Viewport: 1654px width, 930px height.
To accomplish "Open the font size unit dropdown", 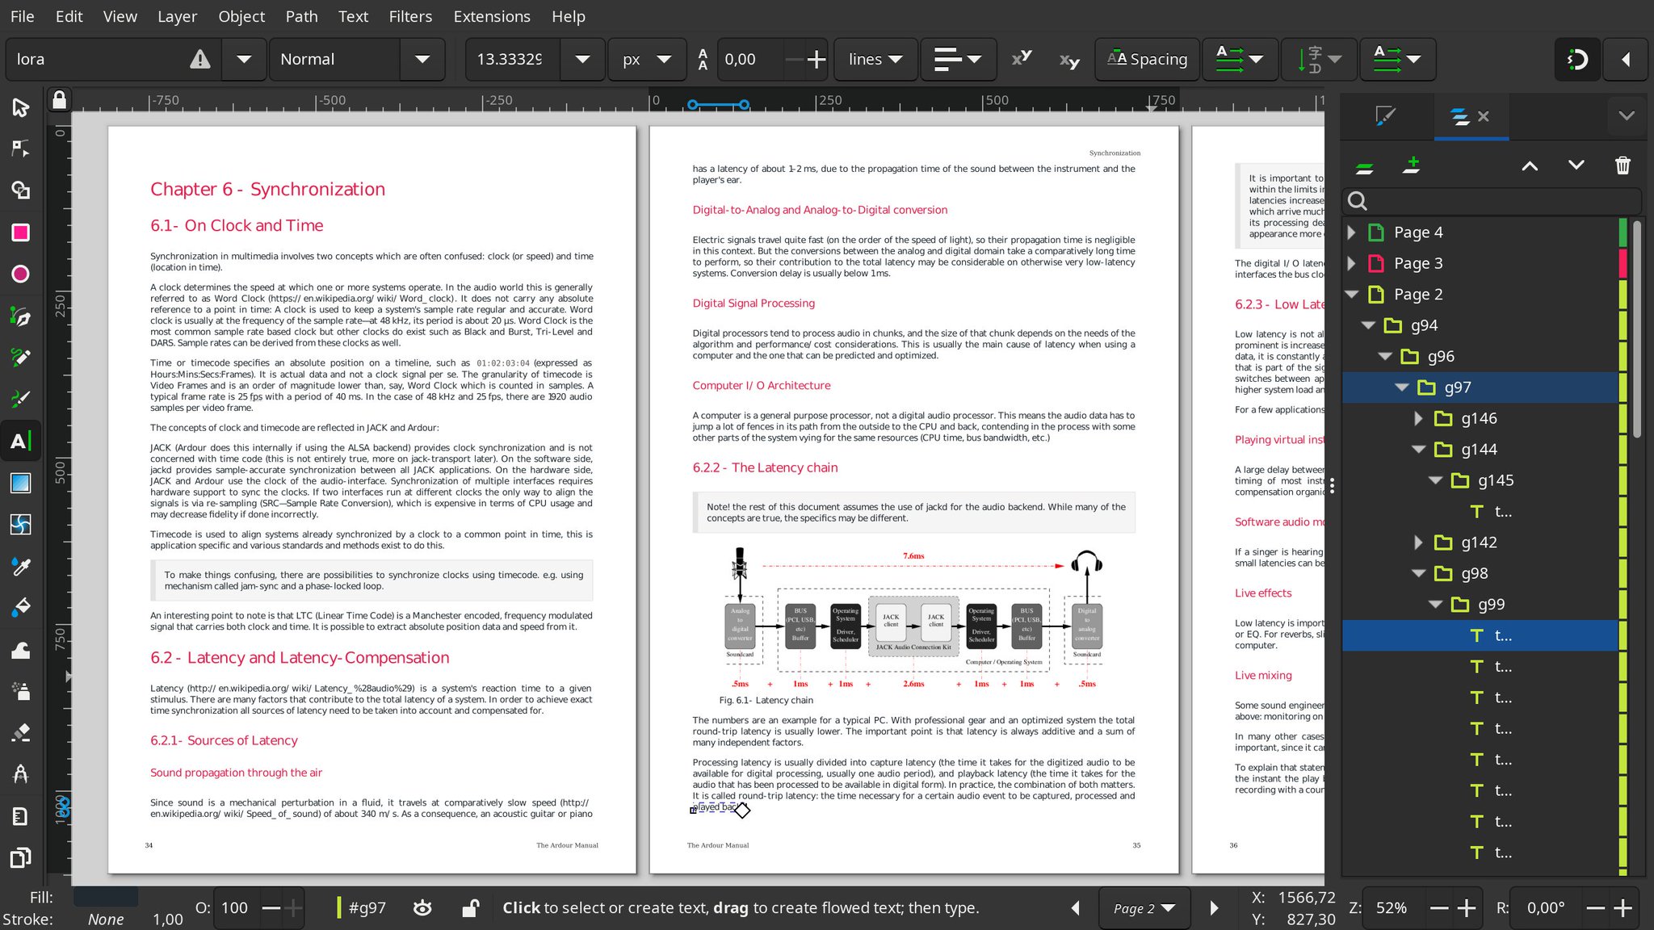I will pos(664,59).
